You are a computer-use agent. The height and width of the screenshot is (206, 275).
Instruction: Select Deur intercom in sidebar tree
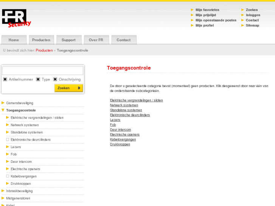point(21,162)
